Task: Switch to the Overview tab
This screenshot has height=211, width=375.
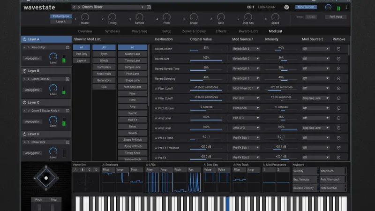Action: (85, 31)
